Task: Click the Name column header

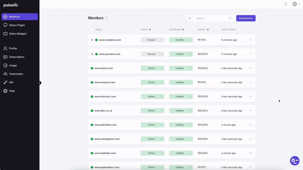Action: (99, 29)
